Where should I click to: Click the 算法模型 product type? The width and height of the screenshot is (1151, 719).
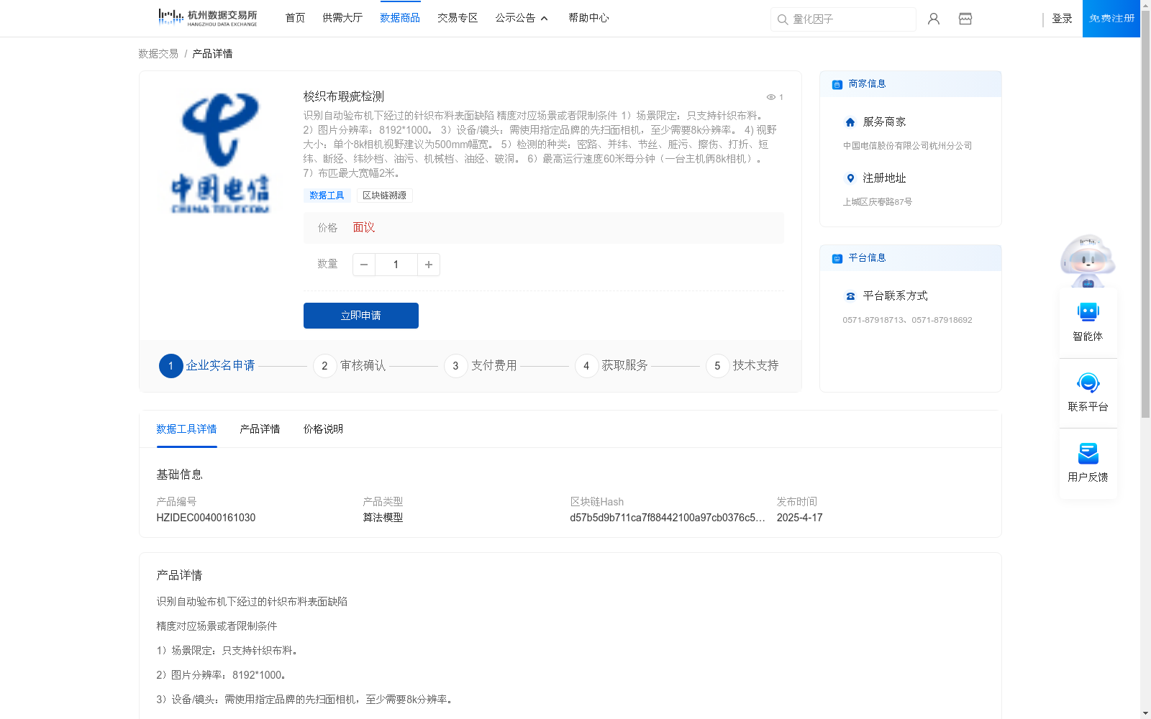[x=383, y=518]
